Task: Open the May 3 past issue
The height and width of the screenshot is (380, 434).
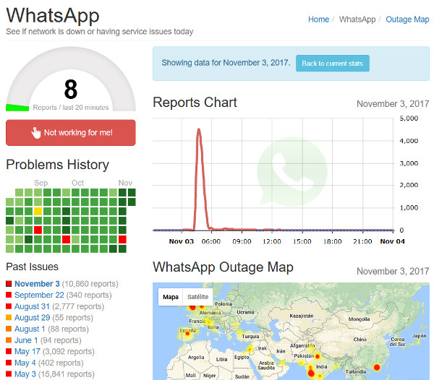Action: (25, 374)
